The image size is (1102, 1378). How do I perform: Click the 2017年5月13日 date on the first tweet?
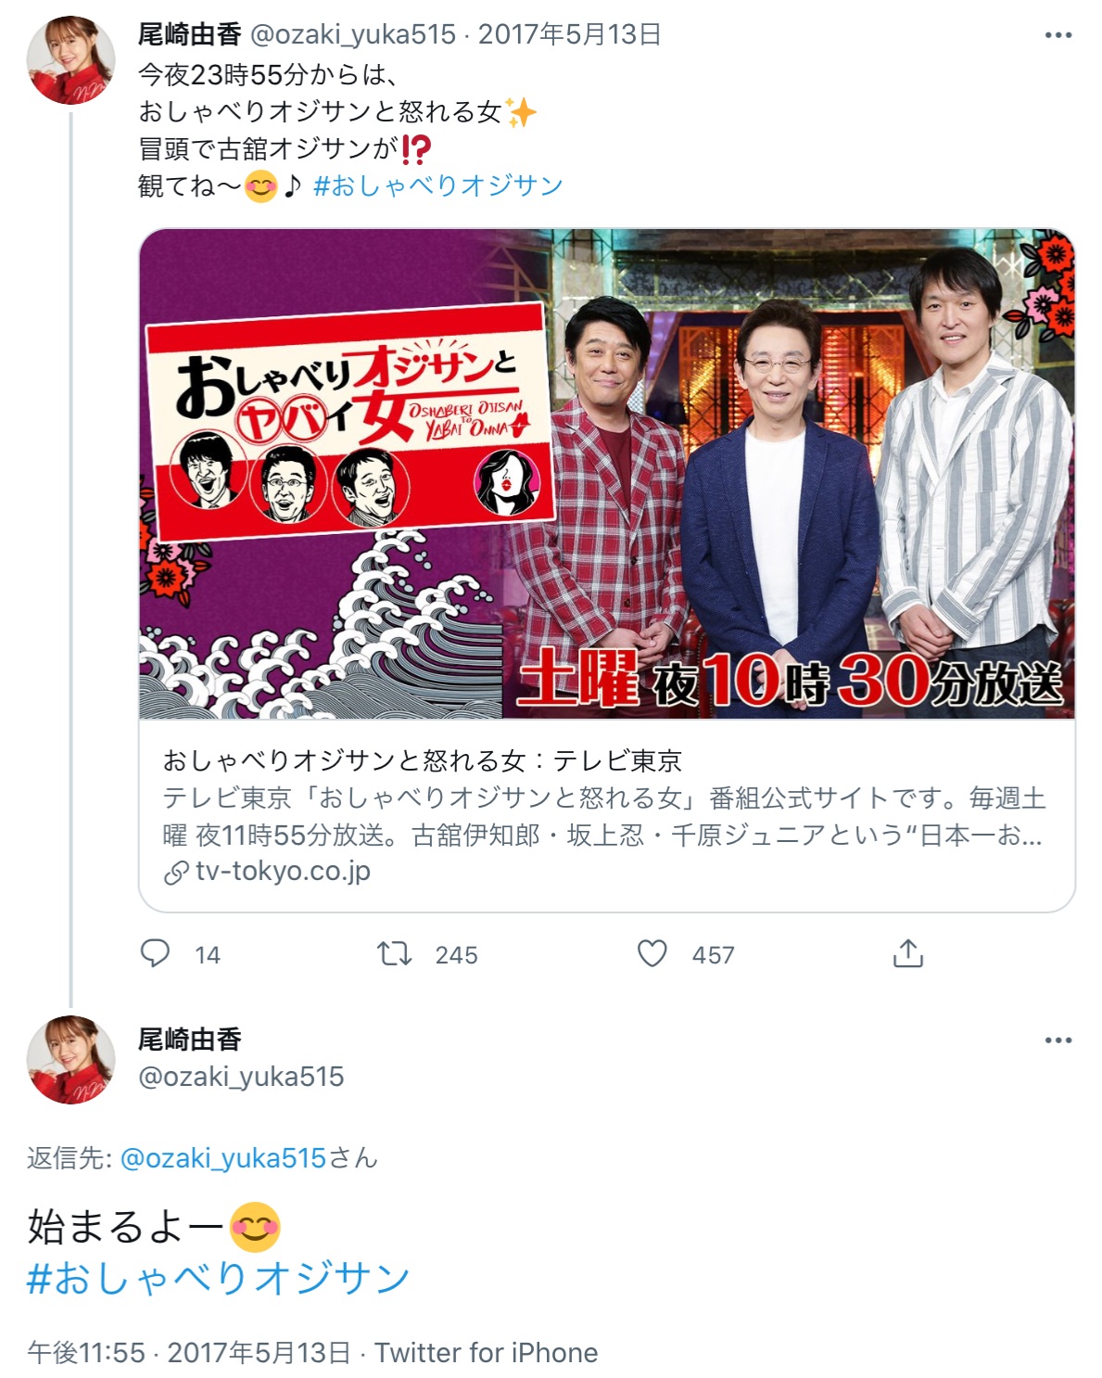tap(570, 34)
